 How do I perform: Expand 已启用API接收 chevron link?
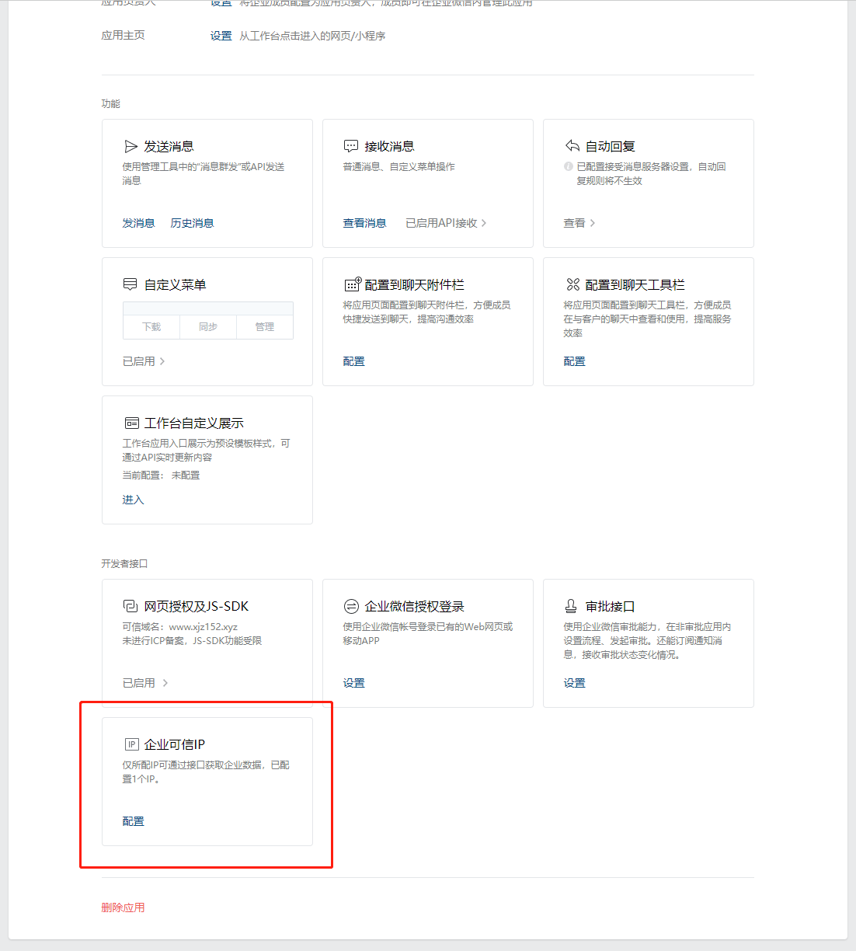click(x=446, y=223)
